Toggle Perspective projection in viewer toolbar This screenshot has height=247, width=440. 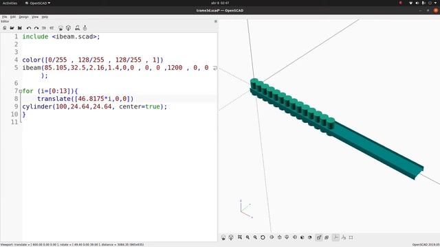click(x=319, y=237)
